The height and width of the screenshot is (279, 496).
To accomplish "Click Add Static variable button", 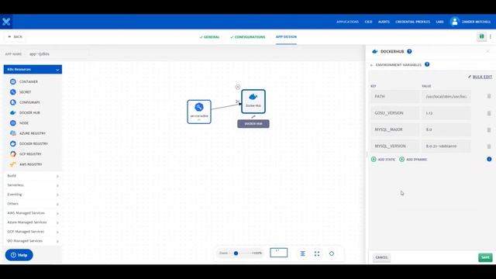I will click(x=383, y=160).
